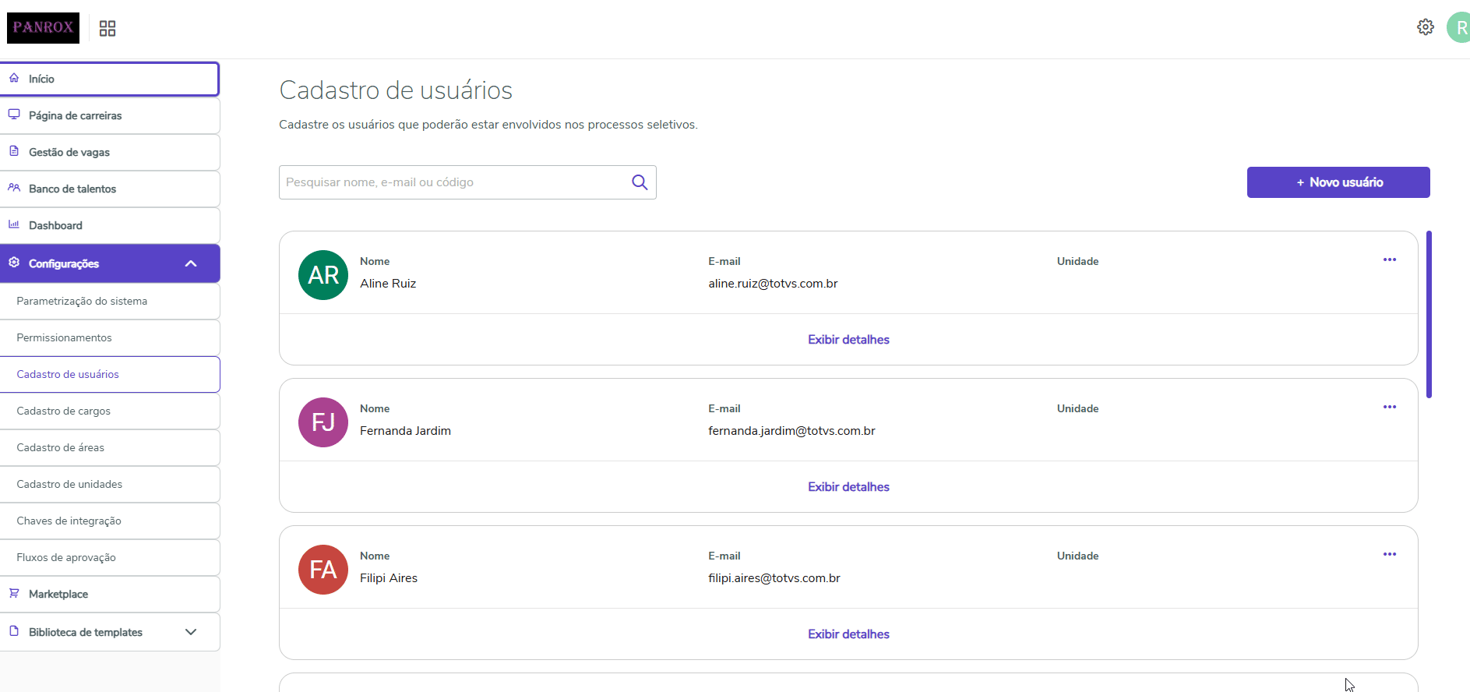This screenshot has height=692, width=1470.
Task: Click the Página de carreiras monitor icon
Action: coord(14,115)
